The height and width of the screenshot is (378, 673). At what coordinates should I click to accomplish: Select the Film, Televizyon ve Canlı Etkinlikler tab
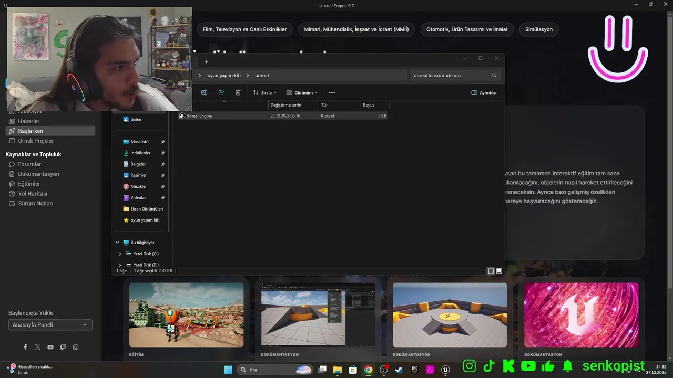tap(244, 29)
